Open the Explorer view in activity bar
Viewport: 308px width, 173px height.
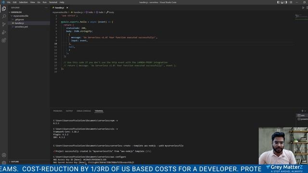pyautogui.click(x=4, y=9)
